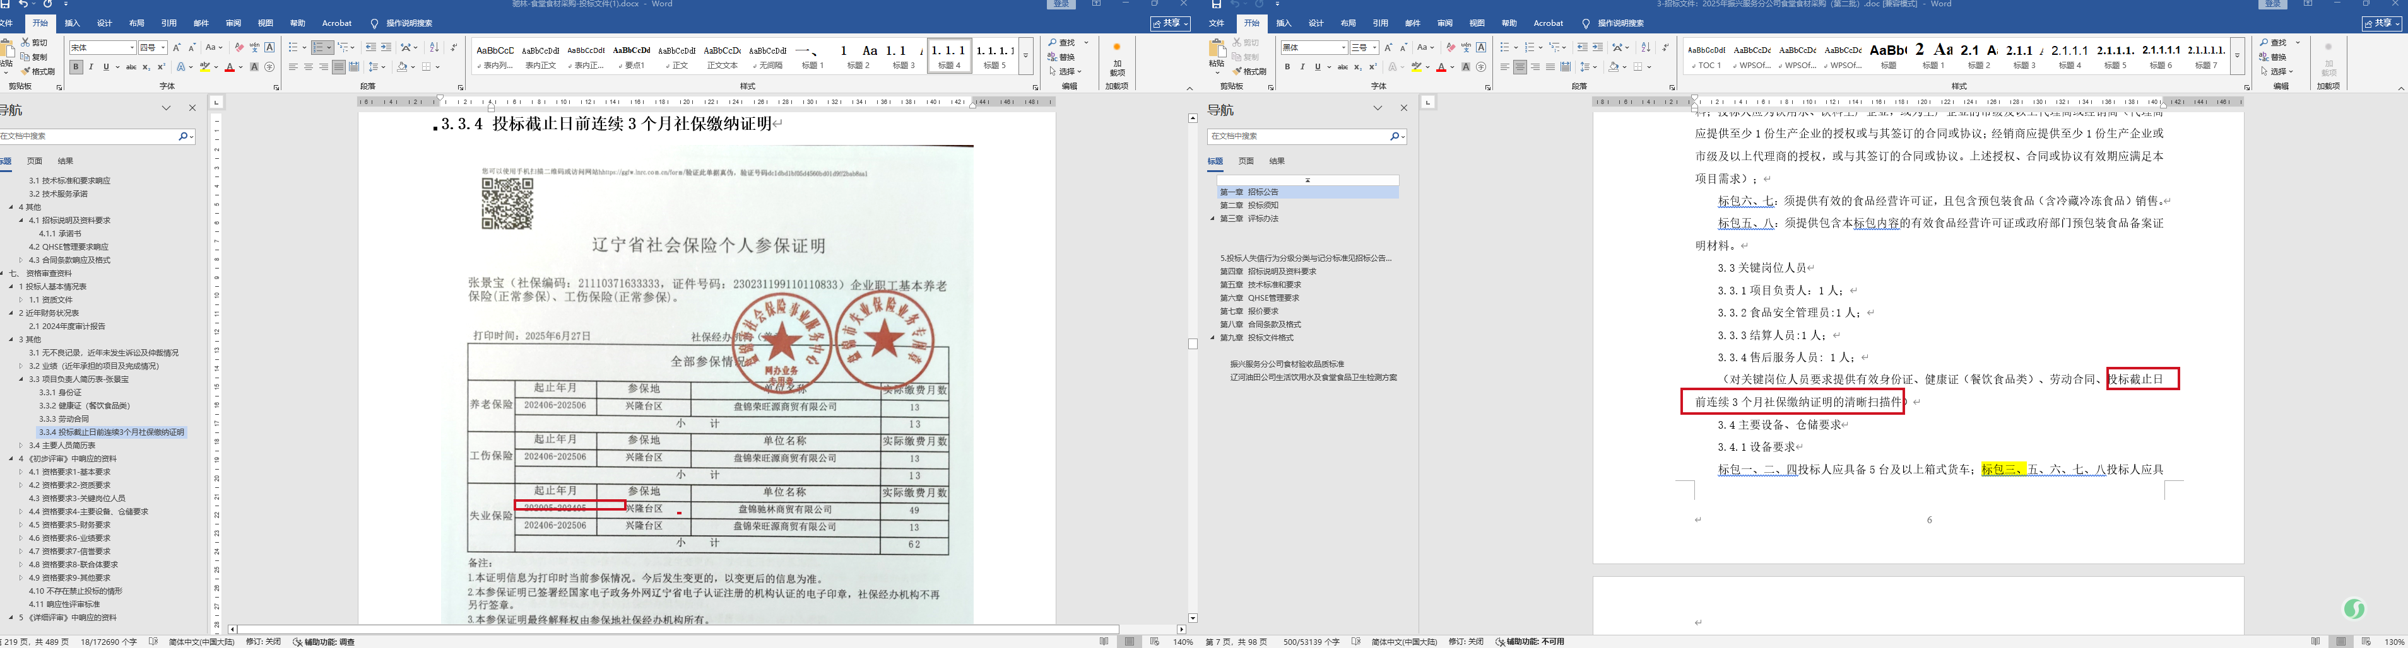
Task: Click the red font color button in the left window
Action: click(230, 67)
